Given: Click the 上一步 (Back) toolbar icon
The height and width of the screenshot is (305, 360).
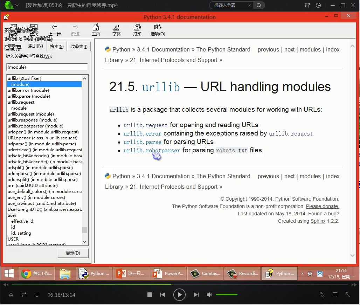Looking at the screenshot, I should point(54,30).
